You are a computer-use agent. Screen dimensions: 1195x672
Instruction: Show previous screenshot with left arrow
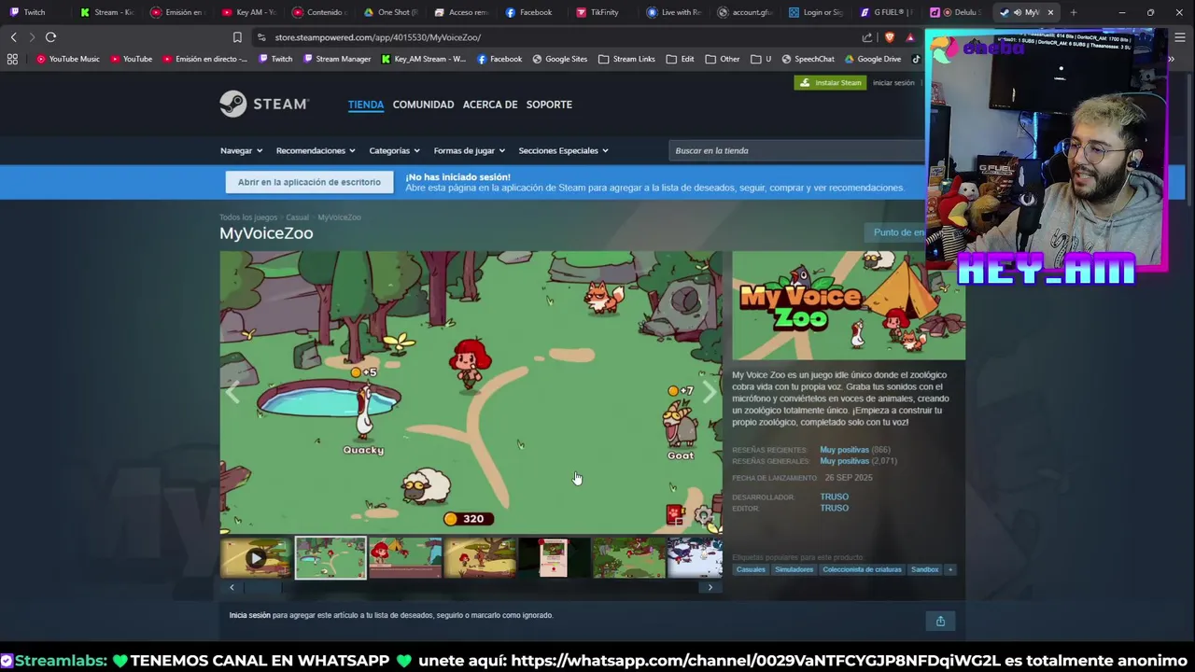[232, 393]
